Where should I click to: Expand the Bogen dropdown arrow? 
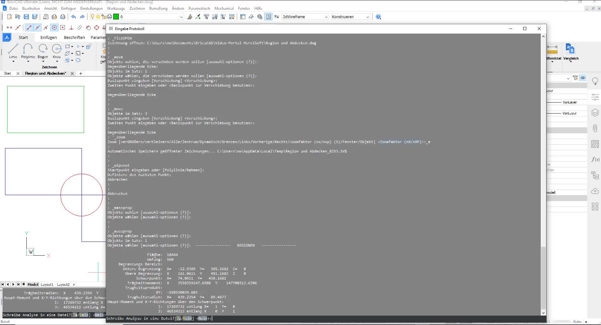pyautogui.click(x=43, y=61)
